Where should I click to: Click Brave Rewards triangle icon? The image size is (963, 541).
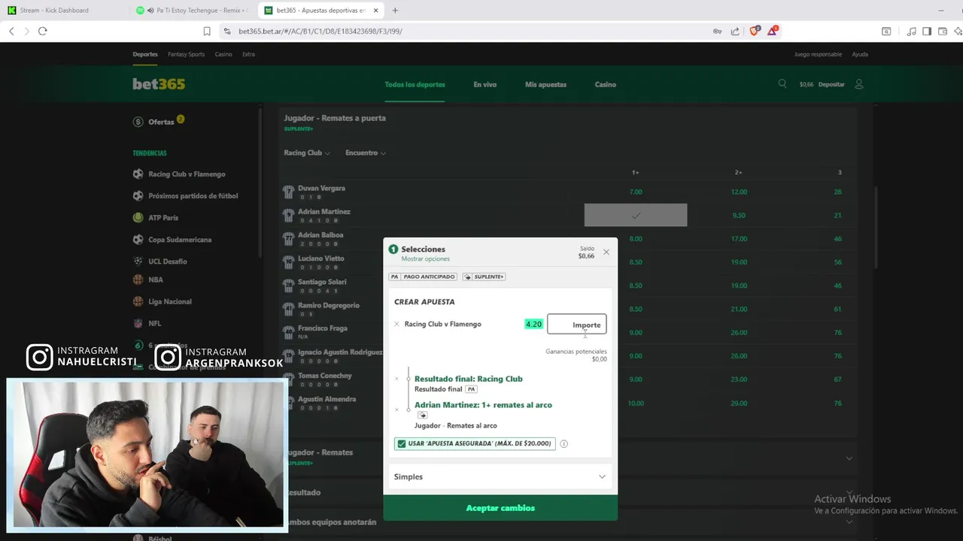773,31
